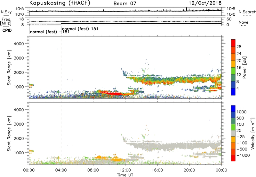Screen dimensions: 256x177
Task: Click the 'normal (fast) 151' CPID text
Action: click(x=80, y=29)
